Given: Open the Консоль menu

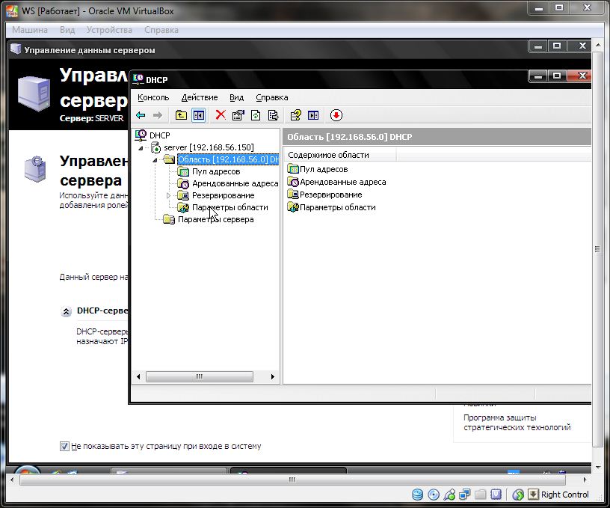Looking at the screenshot, I should click(153, 97).
